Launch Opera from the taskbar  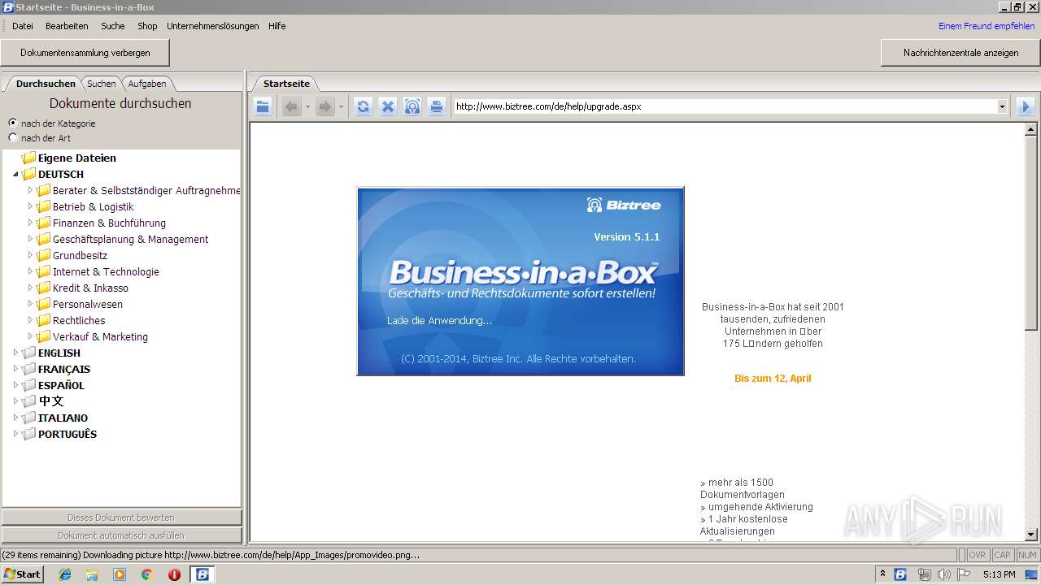tap(174, 574)
